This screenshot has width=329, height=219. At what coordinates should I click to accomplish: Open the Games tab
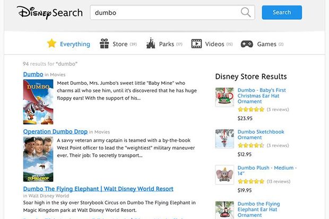[x=262, y=44]
